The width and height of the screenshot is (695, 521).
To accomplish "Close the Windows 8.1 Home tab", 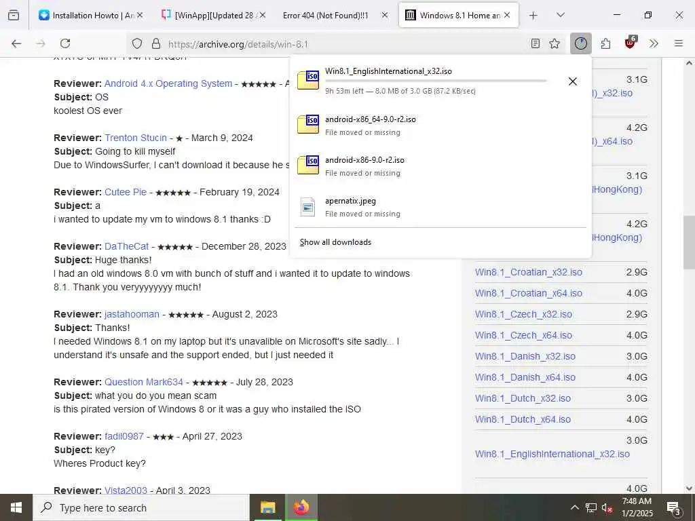I will tap(507, 15).
